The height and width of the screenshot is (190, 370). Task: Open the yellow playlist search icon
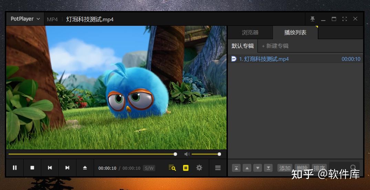(x=172, y=168)
